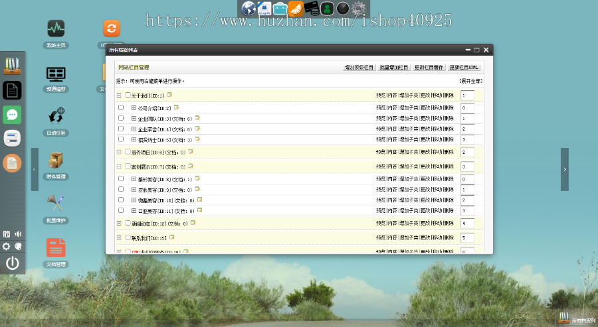This screenshot has width=598, height=327.
Task: Expand the 口腔美容[ID:11] sub-column
Action: pos(134,210)
